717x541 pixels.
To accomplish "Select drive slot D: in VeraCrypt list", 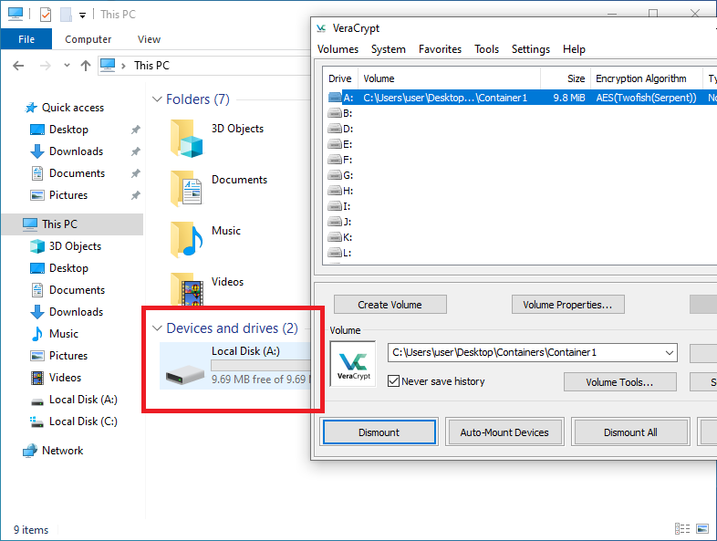I will [x=340, y=129].
